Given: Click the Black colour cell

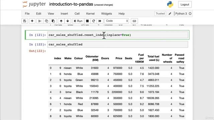Looking at the screenshot, I should pos(80,92).
